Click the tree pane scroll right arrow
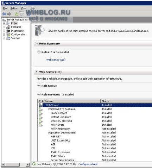This screenshot has height=168, width=152. pyautogui.click(x=28, y=164)
